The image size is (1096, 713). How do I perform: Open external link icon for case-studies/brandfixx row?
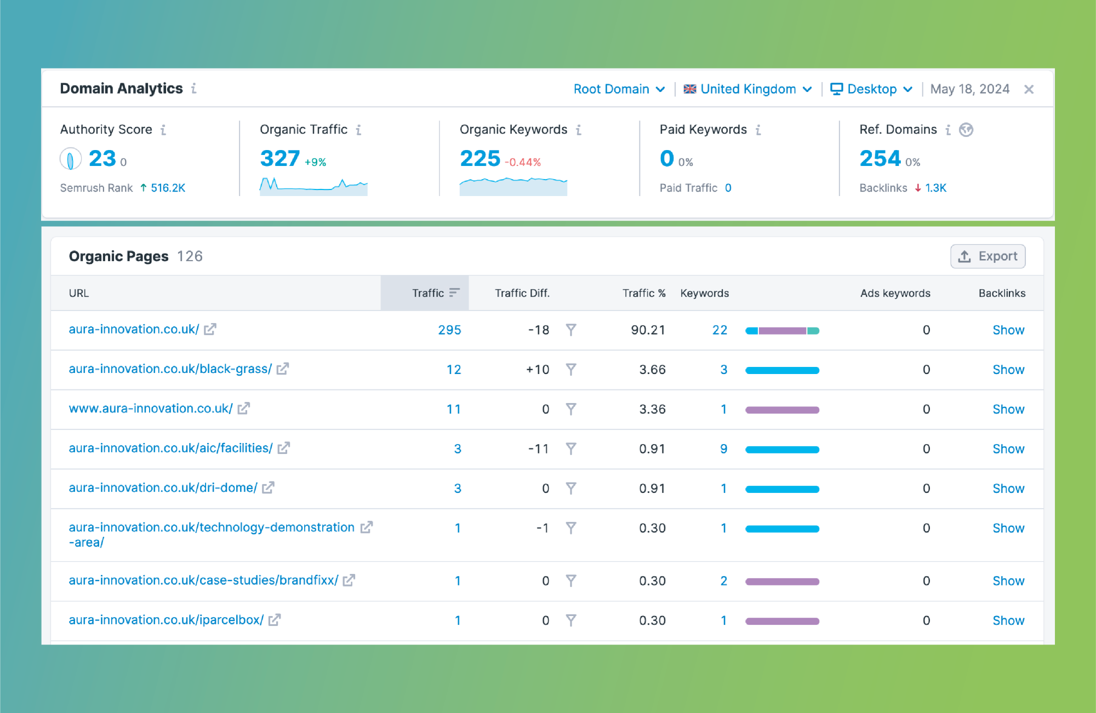pos(349,580)
